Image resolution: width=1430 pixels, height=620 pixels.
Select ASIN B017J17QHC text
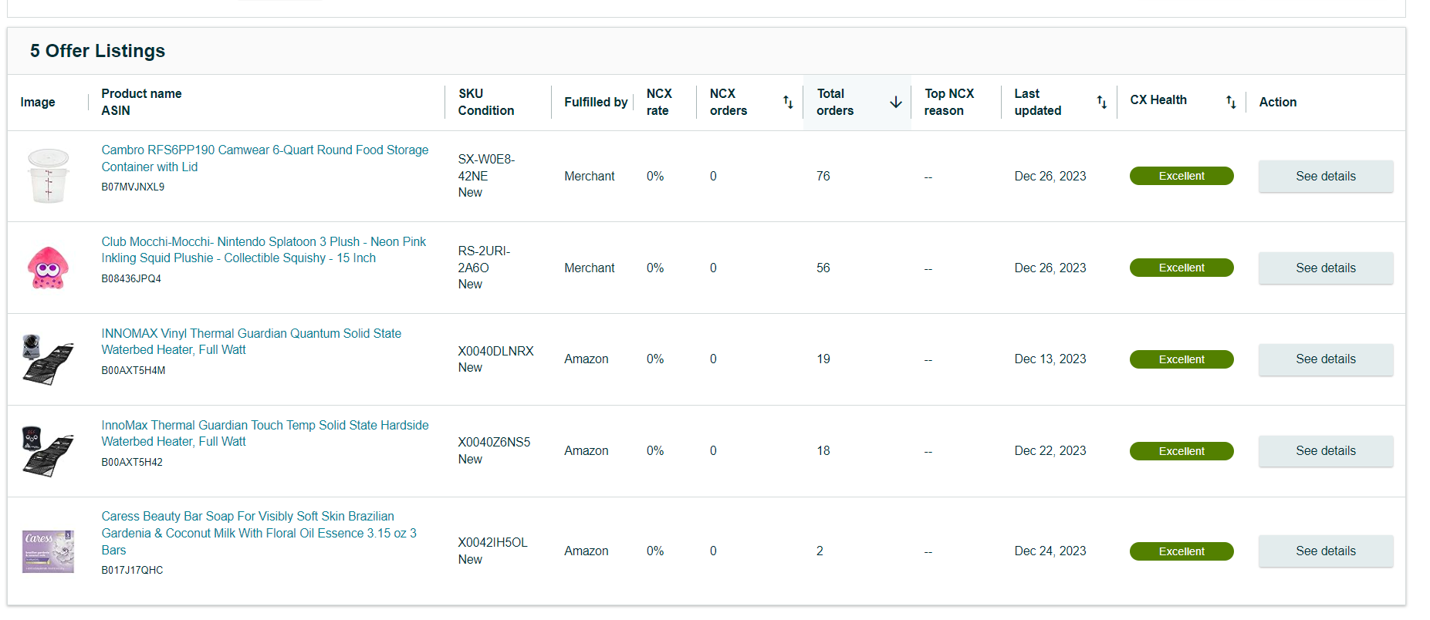[132, 570]
